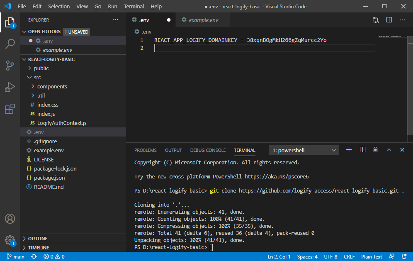Click the Plain Text language mode
This screenshot has height=261, width=413.
click(x=372, y=257)
